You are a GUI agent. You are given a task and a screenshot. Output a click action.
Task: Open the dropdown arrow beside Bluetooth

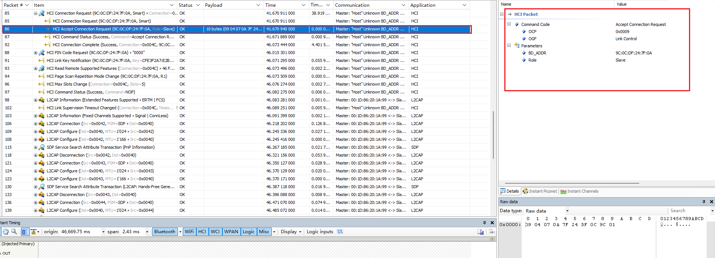(180, 232)
